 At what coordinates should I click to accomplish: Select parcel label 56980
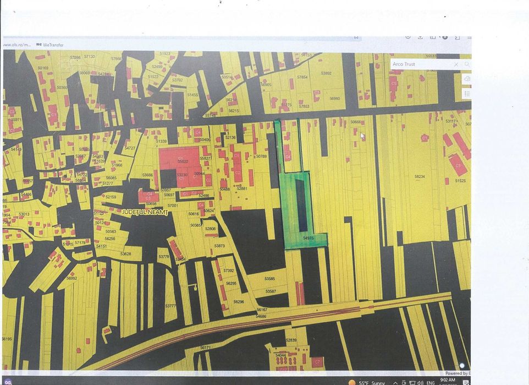point(335,99)
